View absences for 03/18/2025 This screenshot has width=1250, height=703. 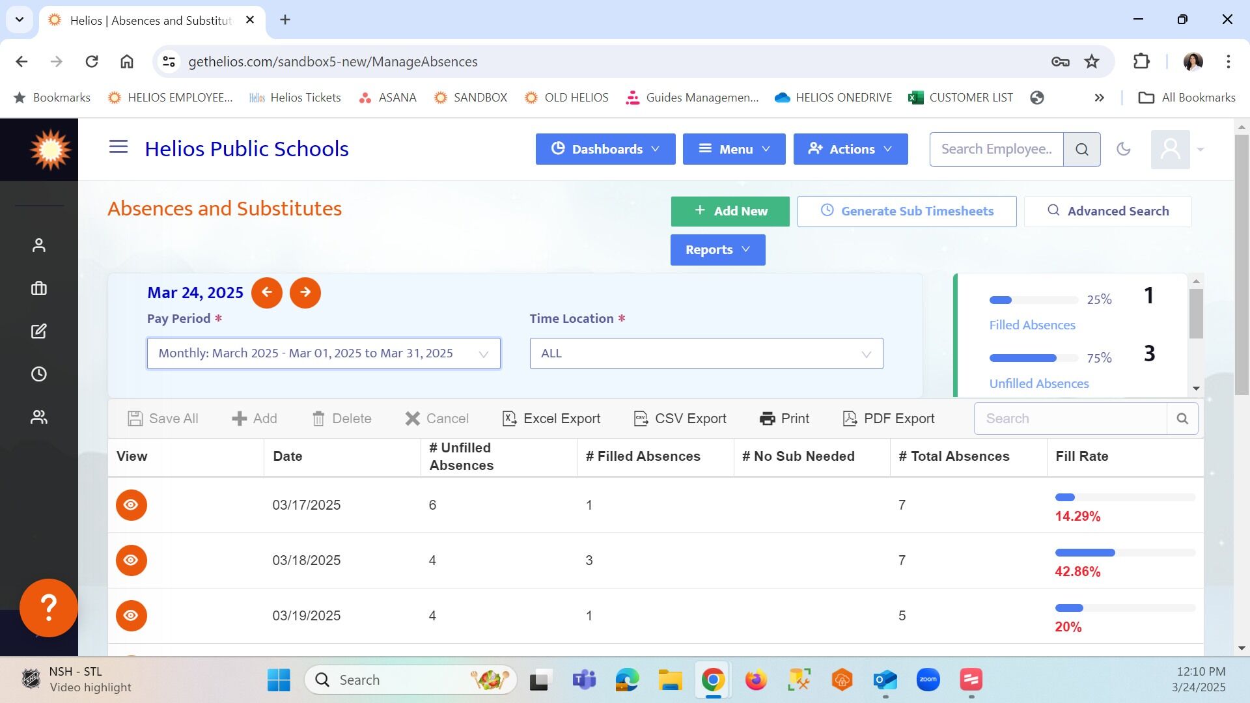(x=132, y=560)
